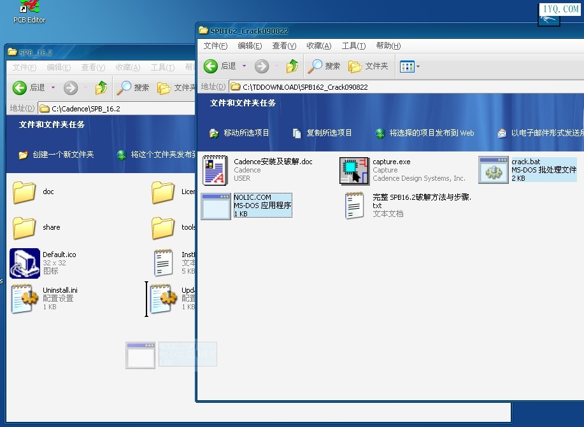
Task: Select the Cadence安装及破解.doc file icon
Action: (215, 170)
